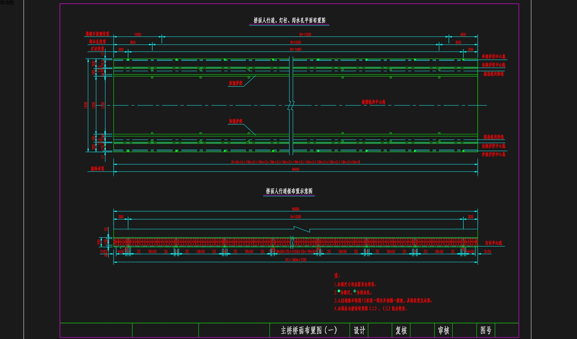Click the '9x1000' dimension in slab layout
Viewport: 577px width, 339px height.
[296, 217]
